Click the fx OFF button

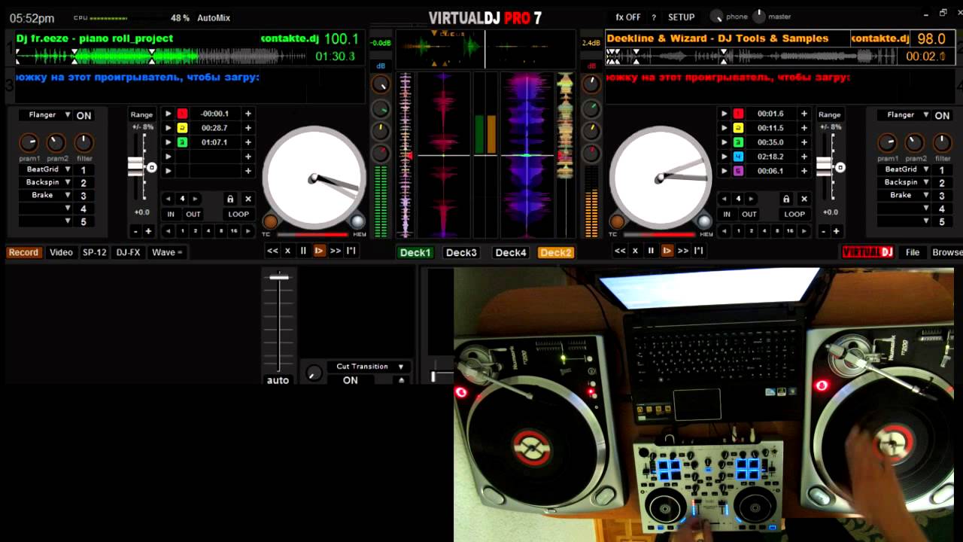pyautogui.click(x=628, y=17)
